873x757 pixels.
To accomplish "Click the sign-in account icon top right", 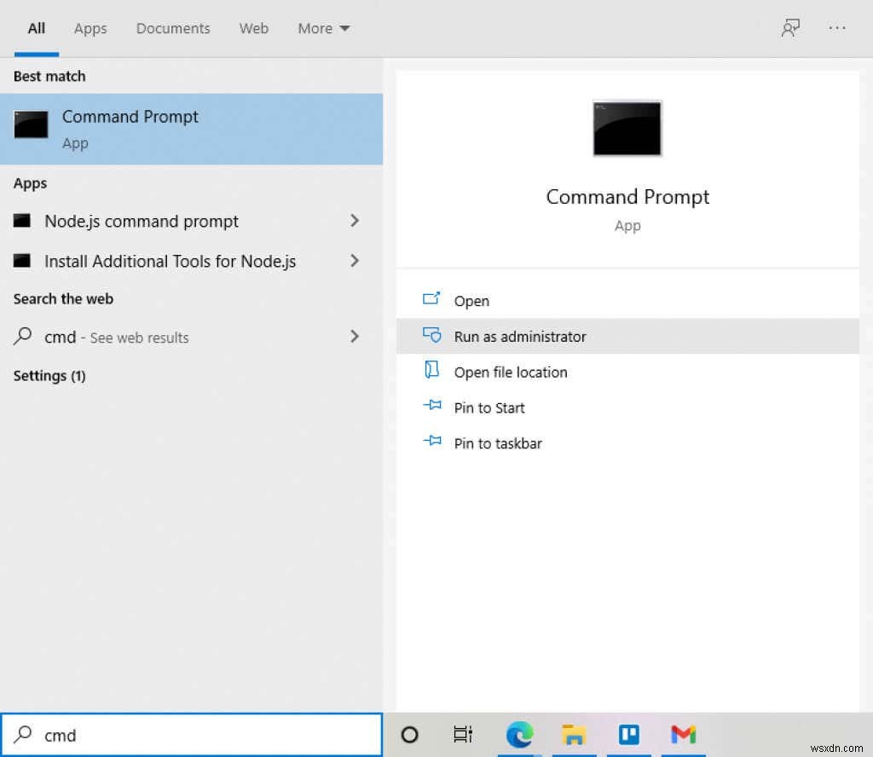I will (x=791, y=27).
